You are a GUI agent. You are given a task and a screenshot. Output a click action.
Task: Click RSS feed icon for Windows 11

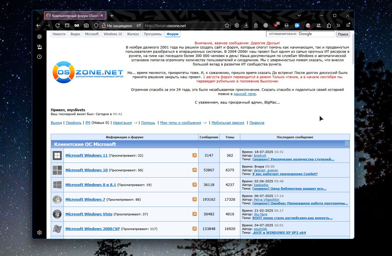[195, 155]
